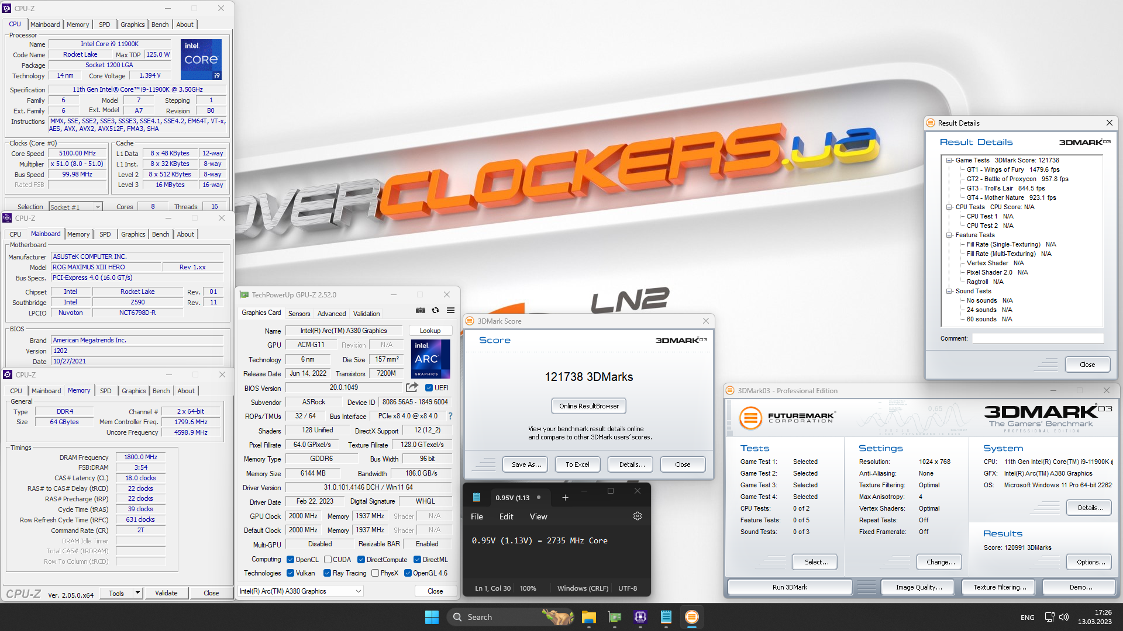Click 3DMark03 icon on taskbar
This screenshot has width=1123, height=631.
691,617
